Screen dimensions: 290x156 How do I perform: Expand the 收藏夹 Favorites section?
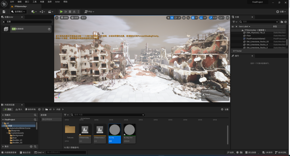pos(3,115)
